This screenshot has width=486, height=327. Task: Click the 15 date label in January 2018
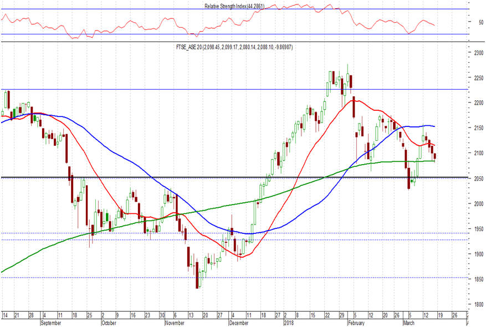[313, 315]
